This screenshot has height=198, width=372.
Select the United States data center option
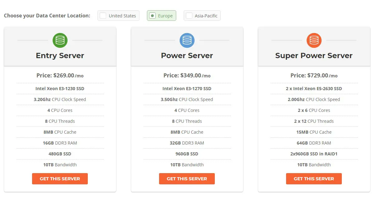point(118,16)
